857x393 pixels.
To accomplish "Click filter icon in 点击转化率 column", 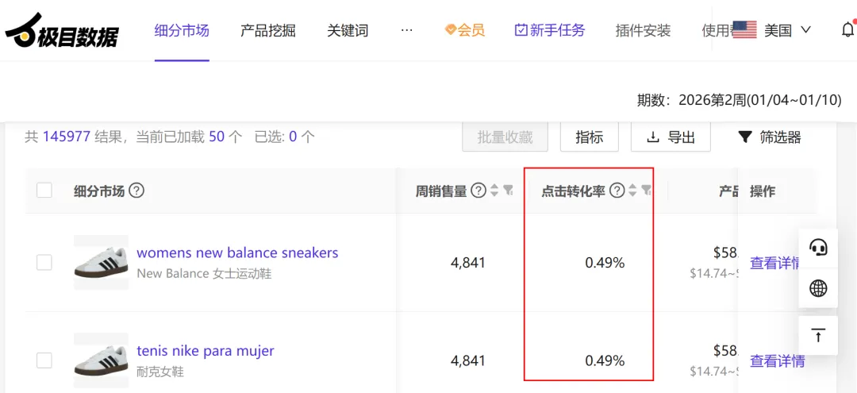I will tap(647, 191).
